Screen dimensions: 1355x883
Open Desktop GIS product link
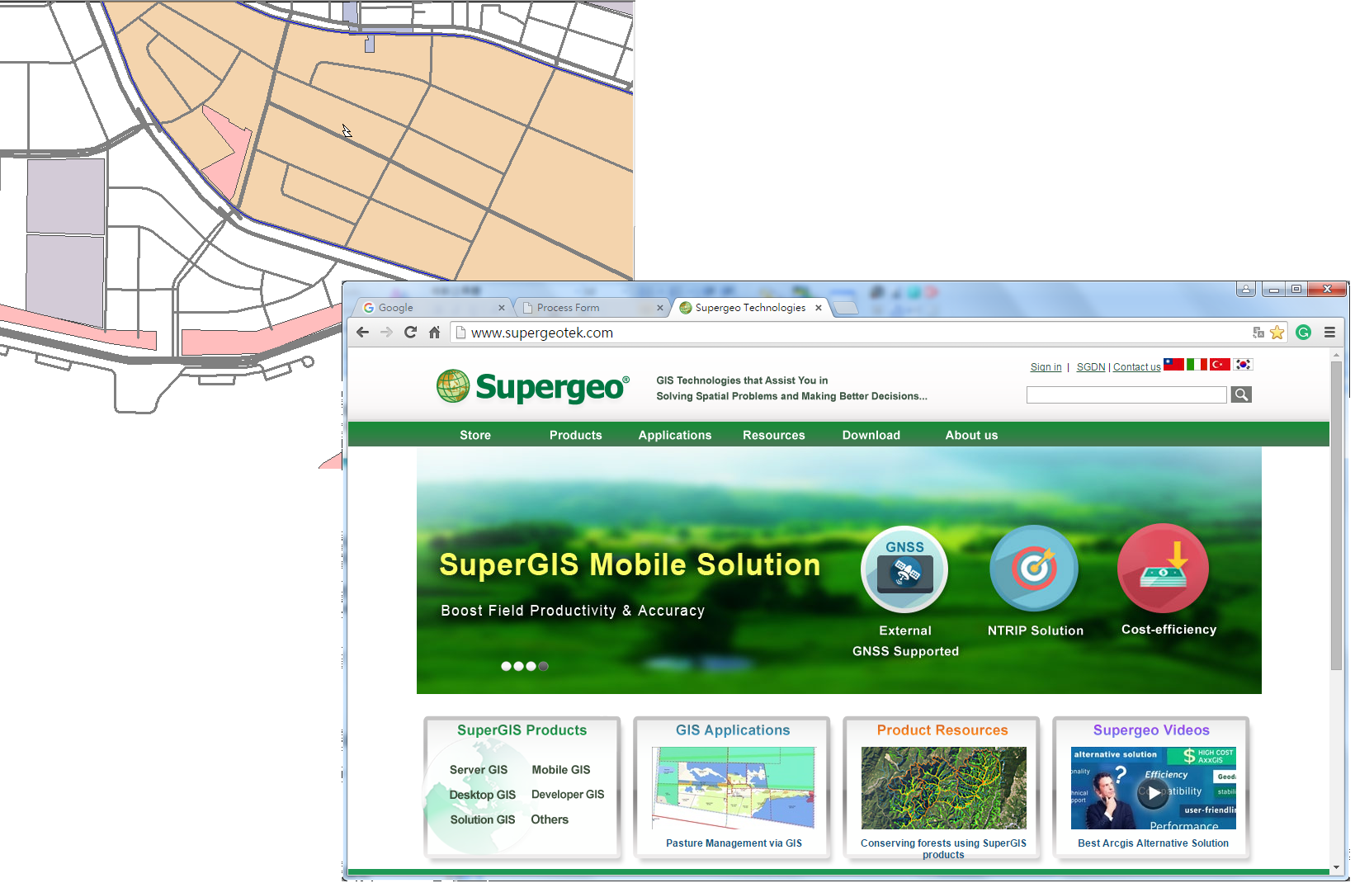[x=483, y=795]
